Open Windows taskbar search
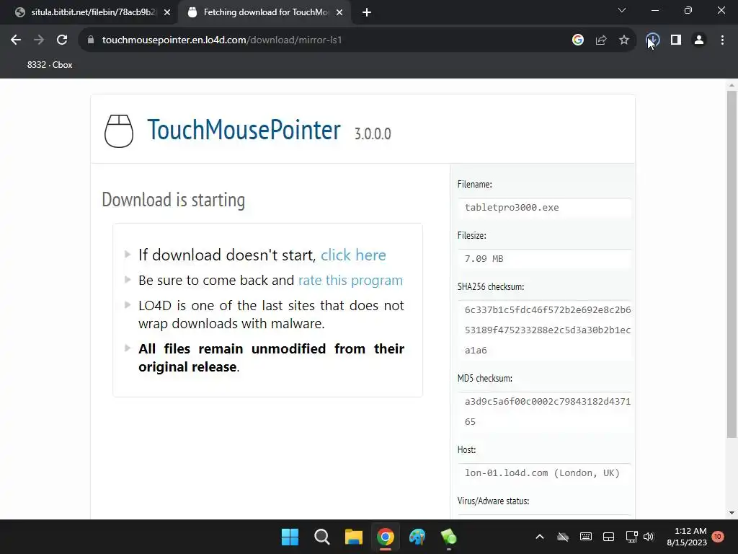Image resolution: width=738 pixels, height=554 pixels. [x=322, y=537]
